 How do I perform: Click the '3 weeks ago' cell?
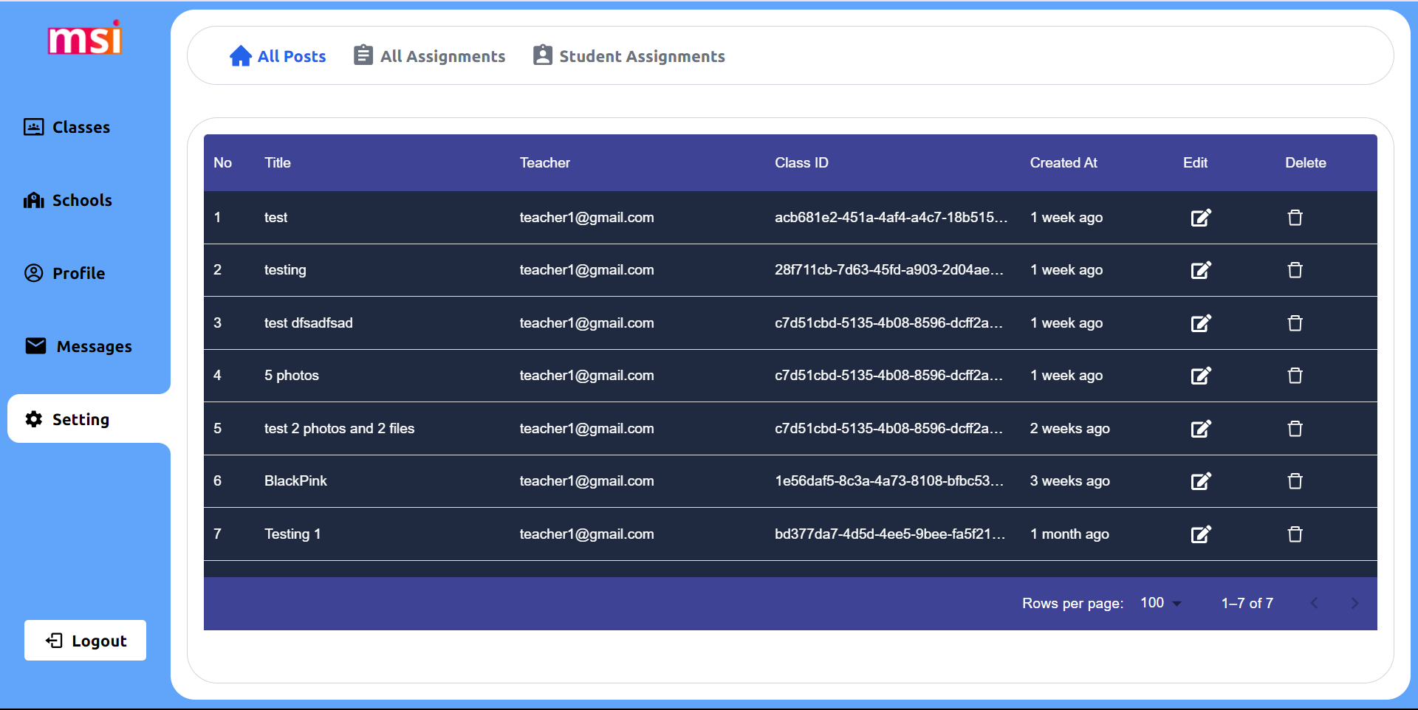tap(1070, 481)
